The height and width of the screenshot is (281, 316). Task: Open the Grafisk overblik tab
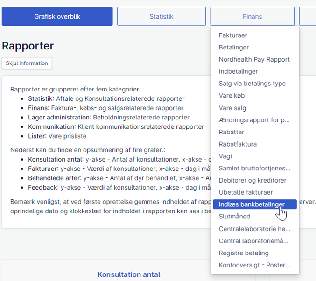(57, 16)
